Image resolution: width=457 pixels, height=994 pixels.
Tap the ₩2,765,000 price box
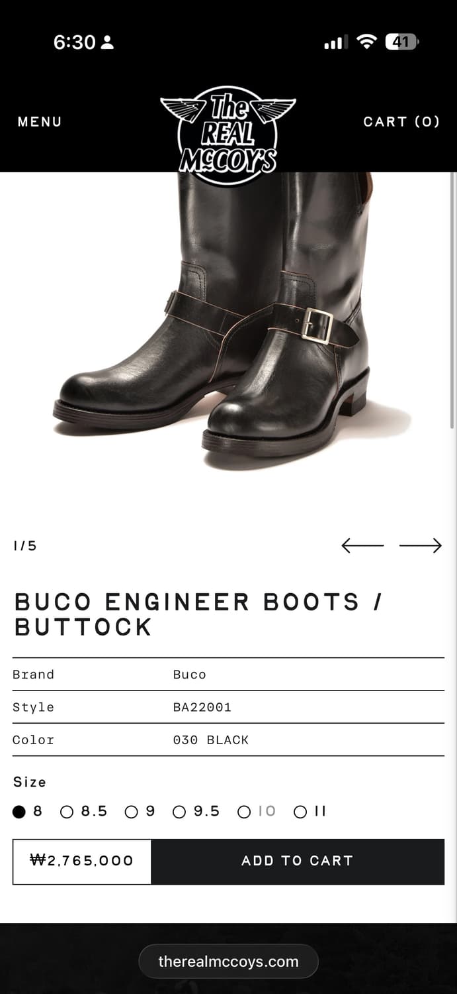click(x=82, y=861)
